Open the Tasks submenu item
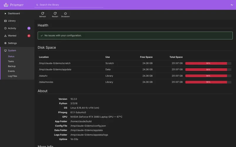 (11, 61)
